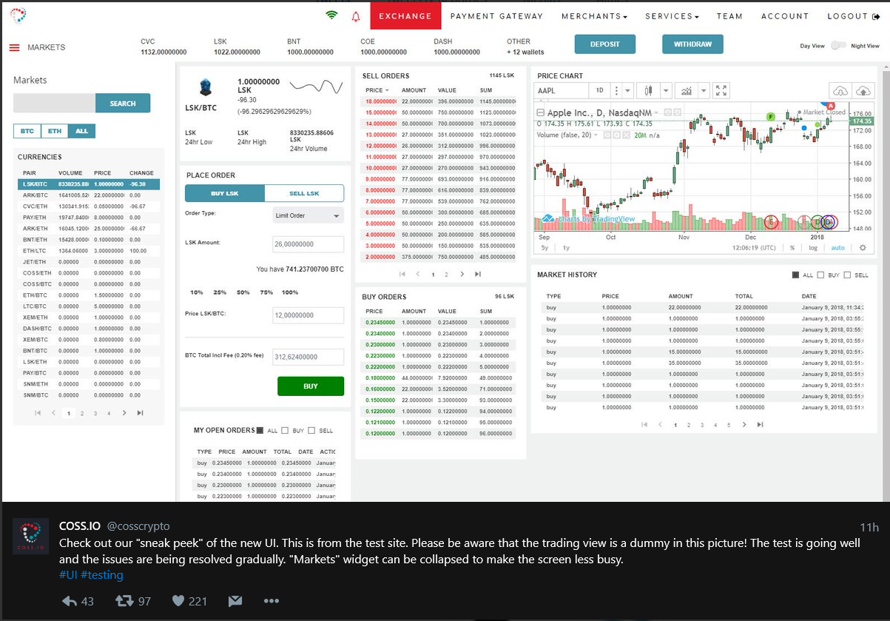Screen dimensions: 890x621
Task: Check BUY in My Open Orders
Action: tap(285, 430)
